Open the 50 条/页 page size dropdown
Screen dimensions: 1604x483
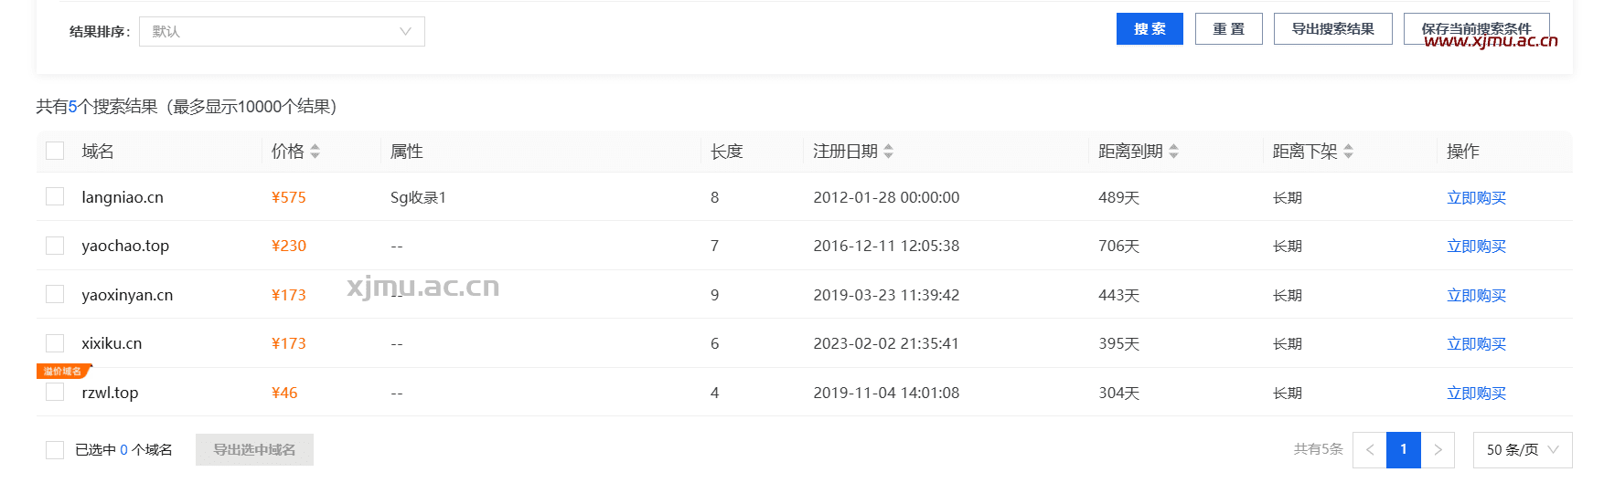(x=1523, y=450)
